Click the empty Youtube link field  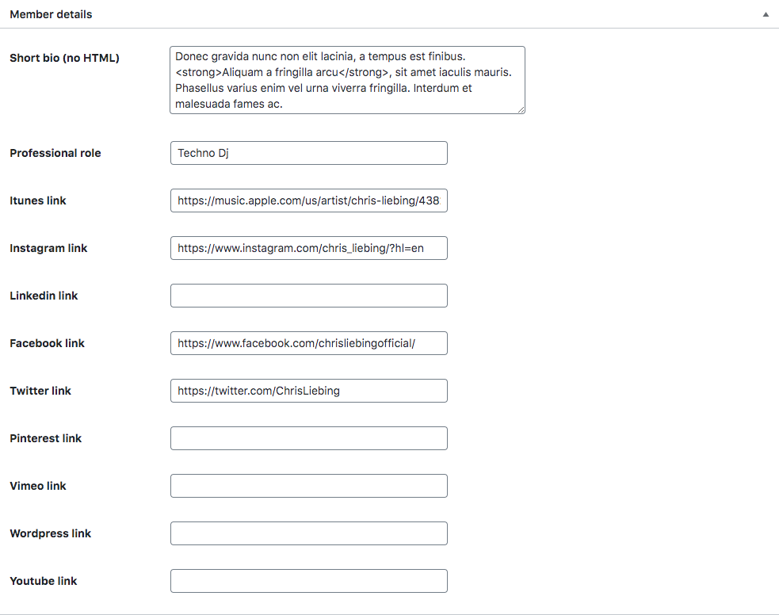click(308, 581)
